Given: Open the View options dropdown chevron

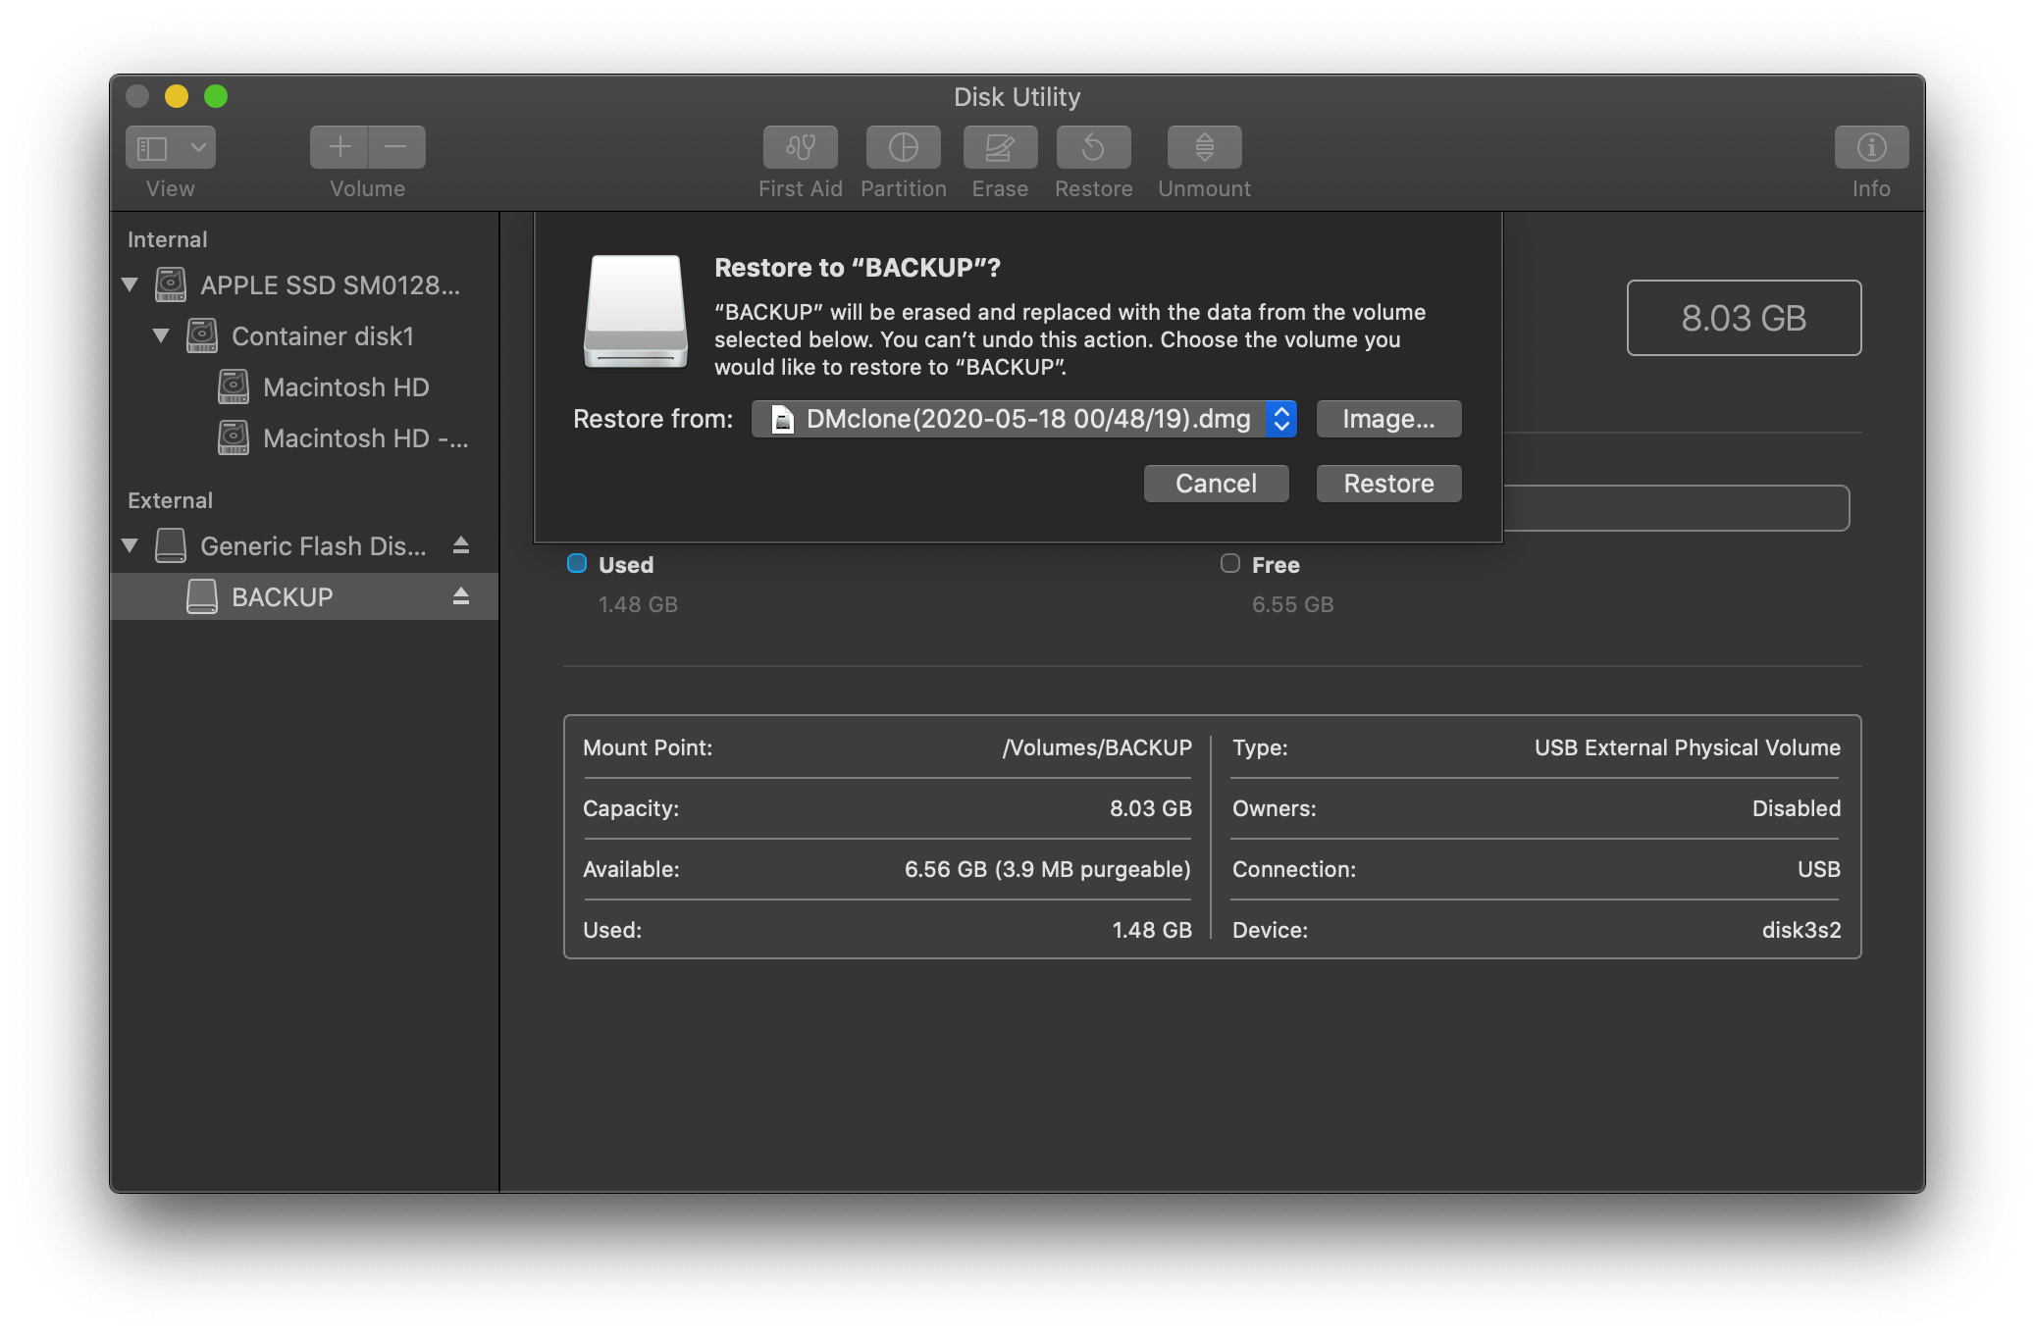Looking at the screenshot, I should click(198, 148).
